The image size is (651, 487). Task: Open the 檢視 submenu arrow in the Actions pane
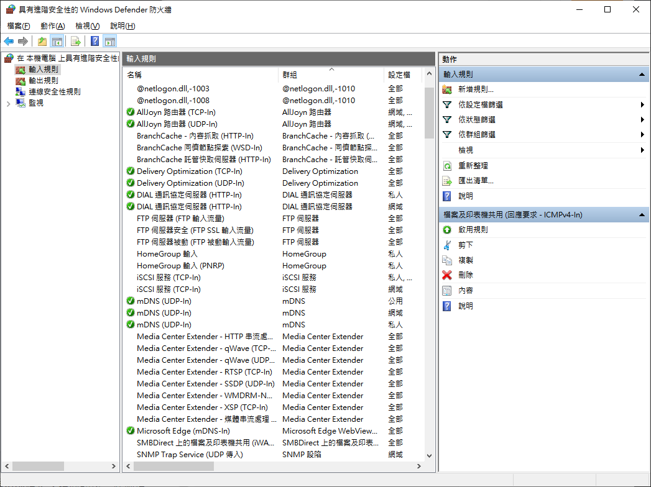(x=642, y=150)
